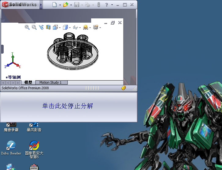Open the 暴风影音 desktop shortcut

click(x=34, y=127)
